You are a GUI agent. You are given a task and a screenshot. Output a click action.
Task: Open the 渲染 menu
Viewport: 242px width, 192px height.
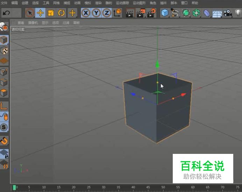pos(98,3)
